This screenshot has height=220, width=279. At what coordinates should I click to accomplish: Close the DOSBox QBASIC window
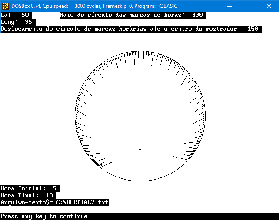tap(269, 6)
